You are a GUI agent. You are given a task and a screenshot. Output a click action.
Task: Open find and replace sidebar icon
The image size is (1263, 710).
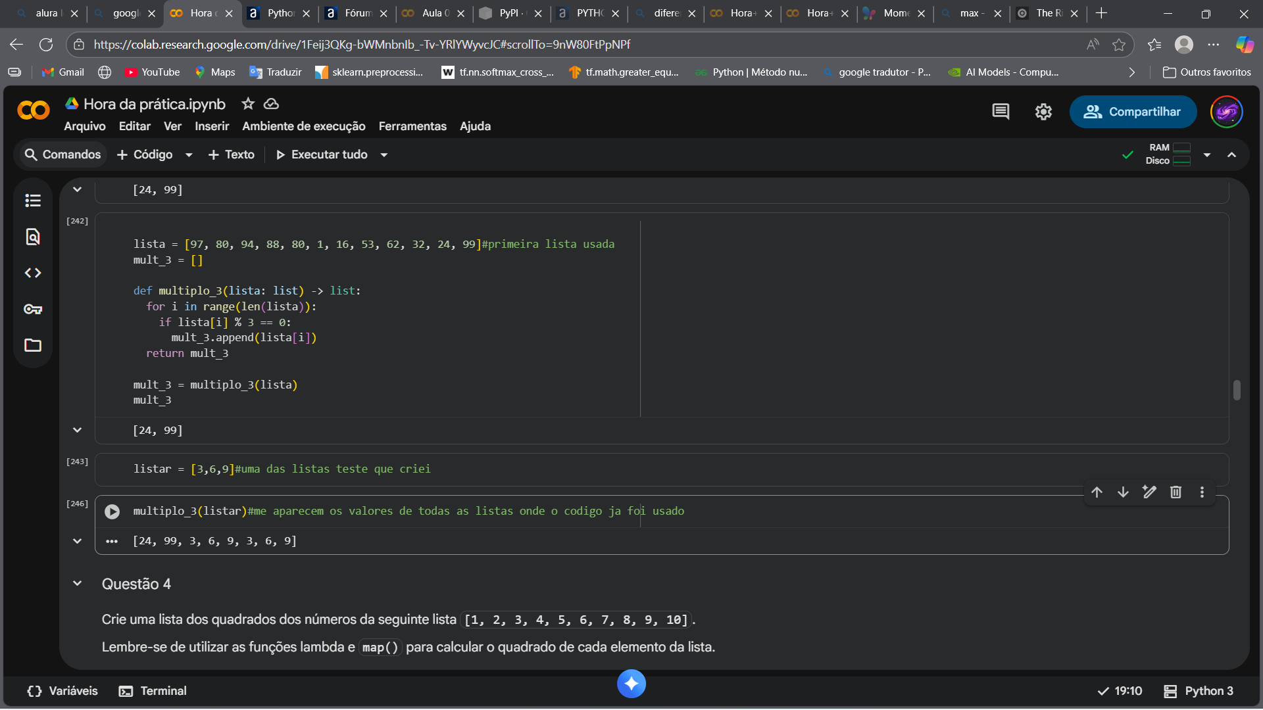pyautogui.click(x=33, y=237)
